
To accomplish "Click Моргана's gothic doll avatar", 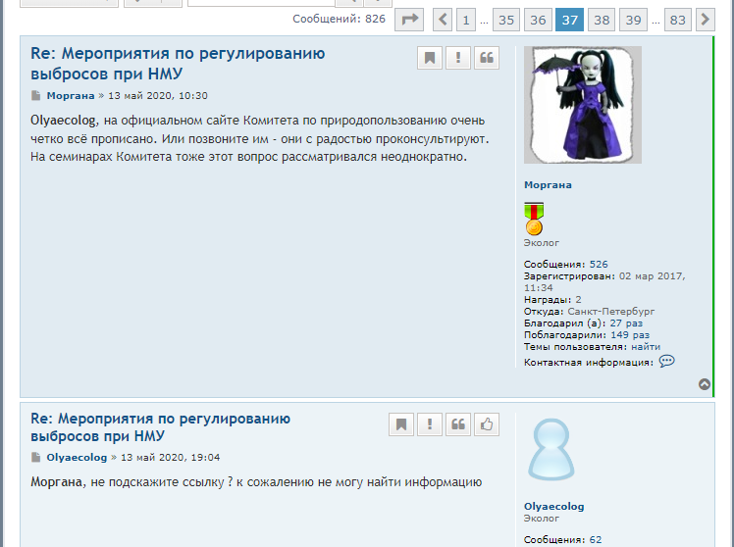I will pos(582,105).
